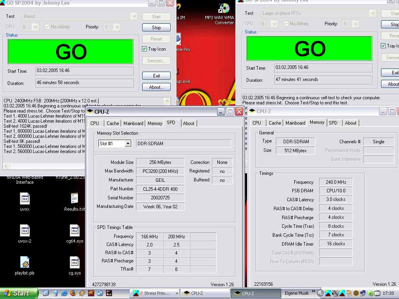Click the CPU-Z chip icon in SPD window title
The width and height of the screenshot is (399, 299).
[x=90, y=111]
